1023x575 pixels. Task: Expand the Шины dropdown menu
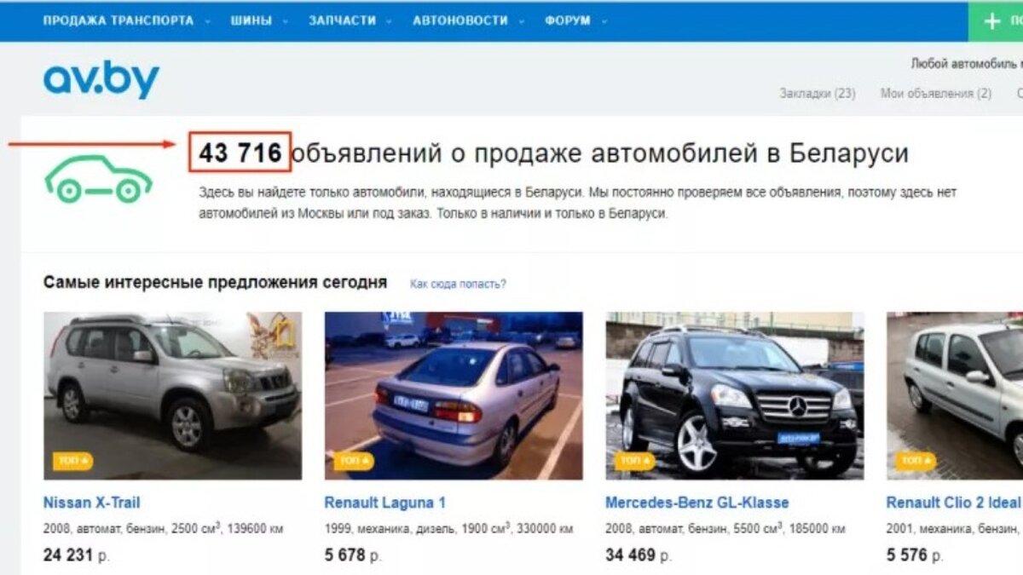[x=257, y=20]
